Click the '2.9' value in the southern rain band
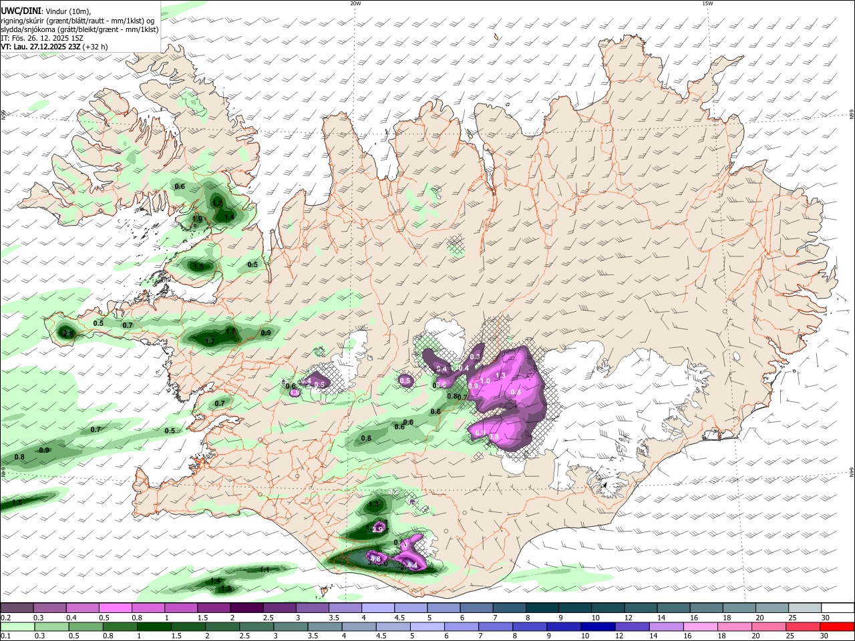Screen dimensions: 855x641 tap(377, 529)
